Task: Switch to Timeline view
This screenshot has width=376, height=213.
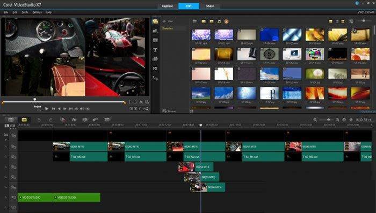Action: [x=24, y=120]
